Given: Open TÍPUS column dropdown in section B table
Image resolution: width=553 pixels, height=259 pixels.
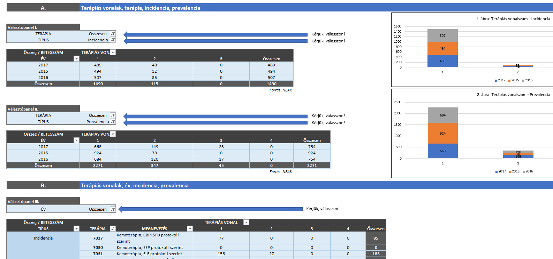Looking at the screenshot, I should point(76,229).
